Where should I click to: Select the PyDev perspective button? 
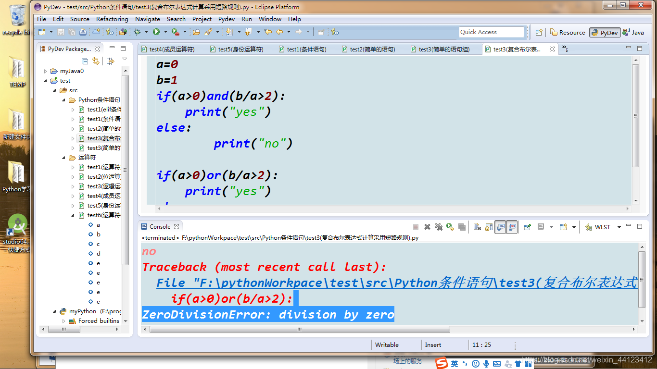605,33
